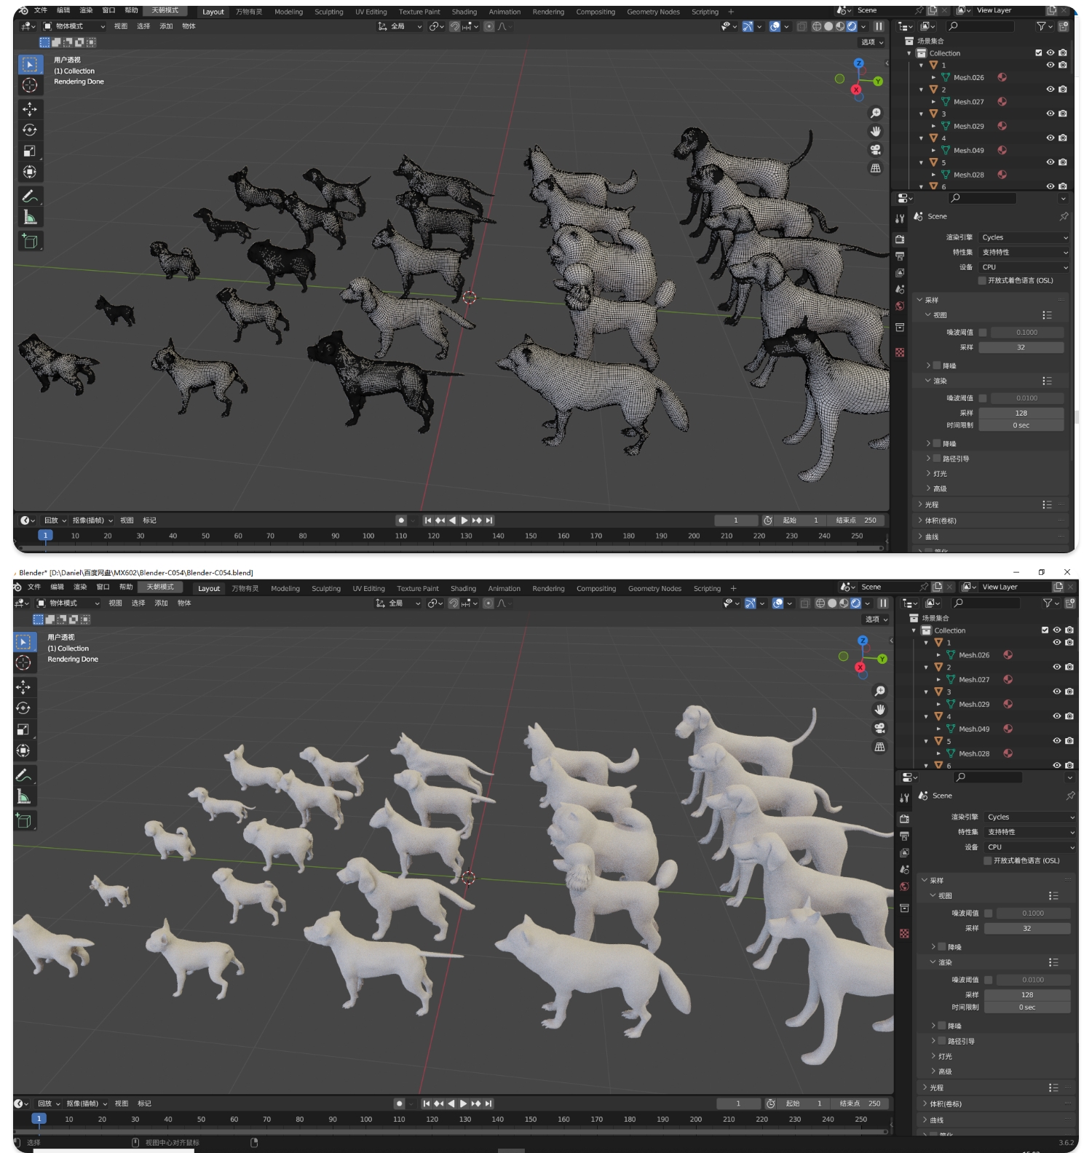Image resolution: width=1092 pixels, height=1153 pixels.
Task: Click 标记 marker menu in lower timeline
Action: [144, 1104]
